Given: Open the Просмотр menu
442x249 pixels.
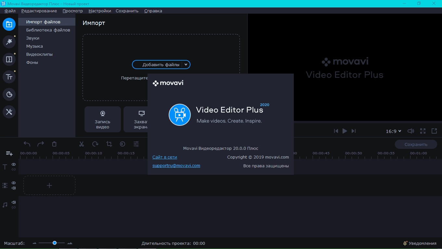Looking at the screenshot, I should pyautogui.click(x=73, y=11).
